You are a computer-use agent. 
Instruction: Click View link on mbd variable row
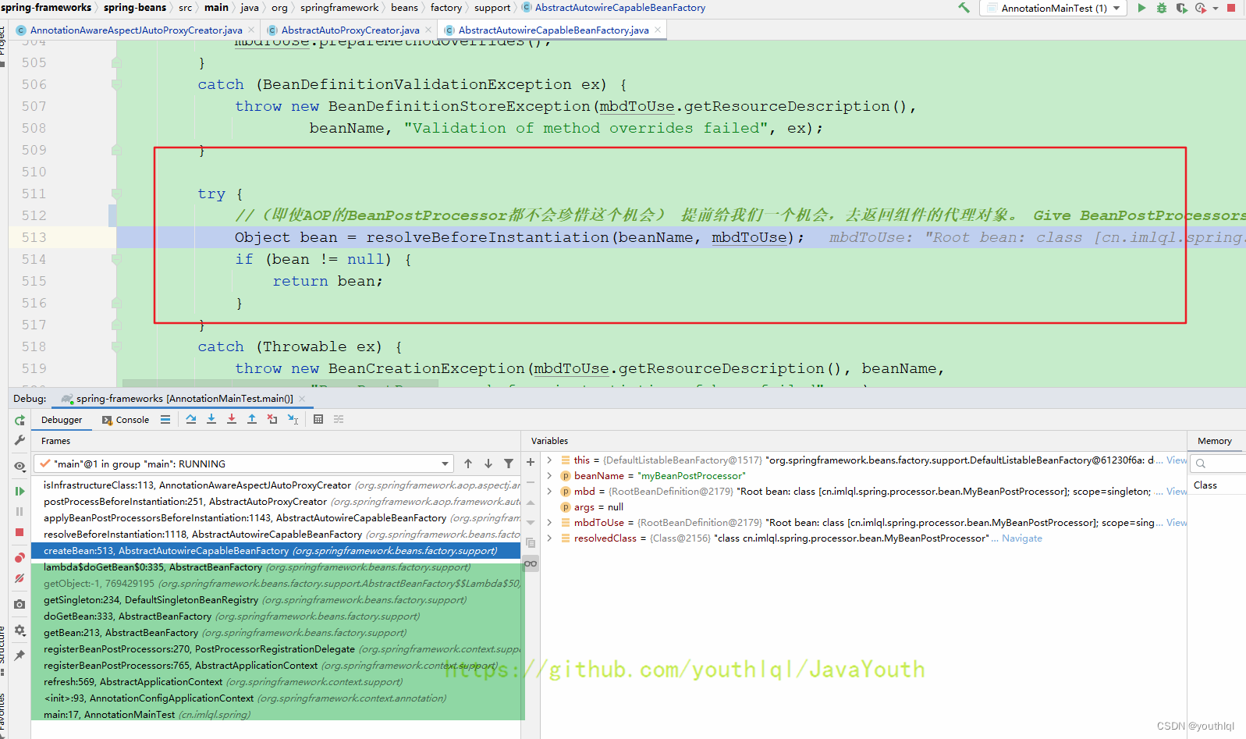(x=1177, y=492)
